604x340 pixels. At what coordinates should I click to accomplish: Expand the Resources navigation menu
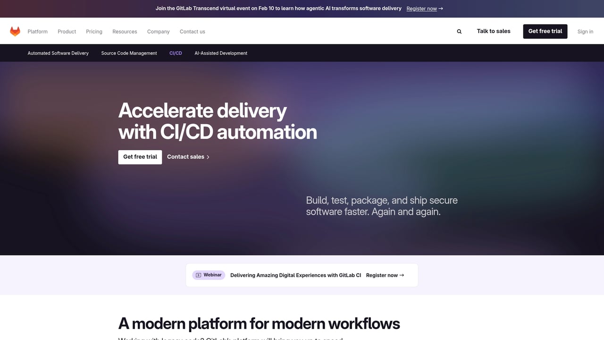pyautogui.click(x=125, y=31)
